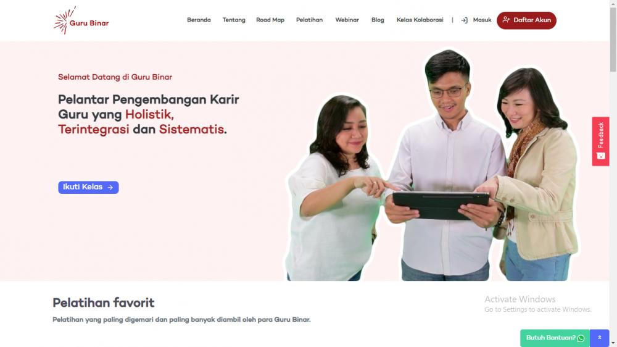This screenshot has width=617, height=347.
Task: Open the Webinar menu item
Action: 347,20
